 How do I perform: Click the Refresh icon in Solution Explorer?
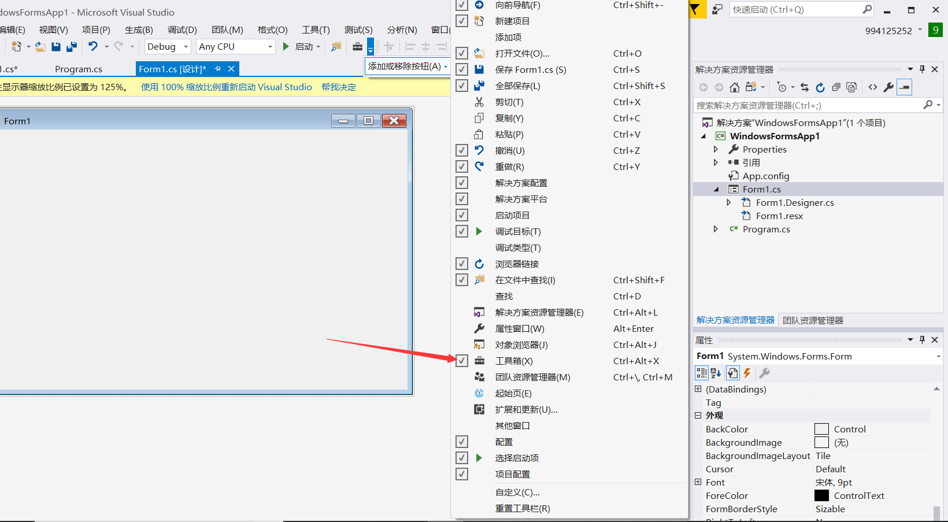point(820,87)
